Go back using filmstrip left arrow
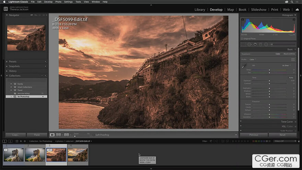 (21, 141)
